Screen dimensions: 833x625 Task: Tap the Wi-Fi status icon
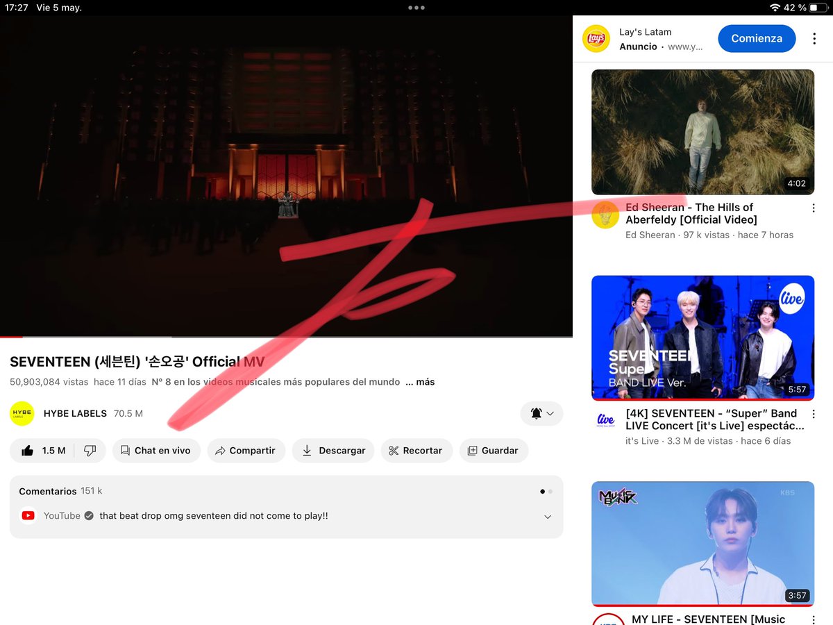pyautogui.click(x=775, y=8)
